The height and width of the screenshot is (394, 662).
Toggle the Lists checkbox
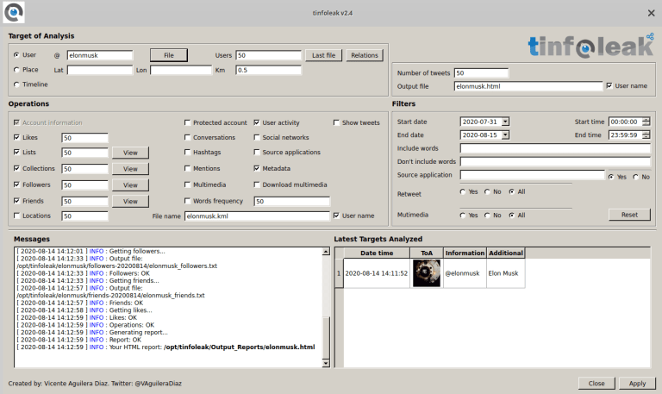(16, 152)
